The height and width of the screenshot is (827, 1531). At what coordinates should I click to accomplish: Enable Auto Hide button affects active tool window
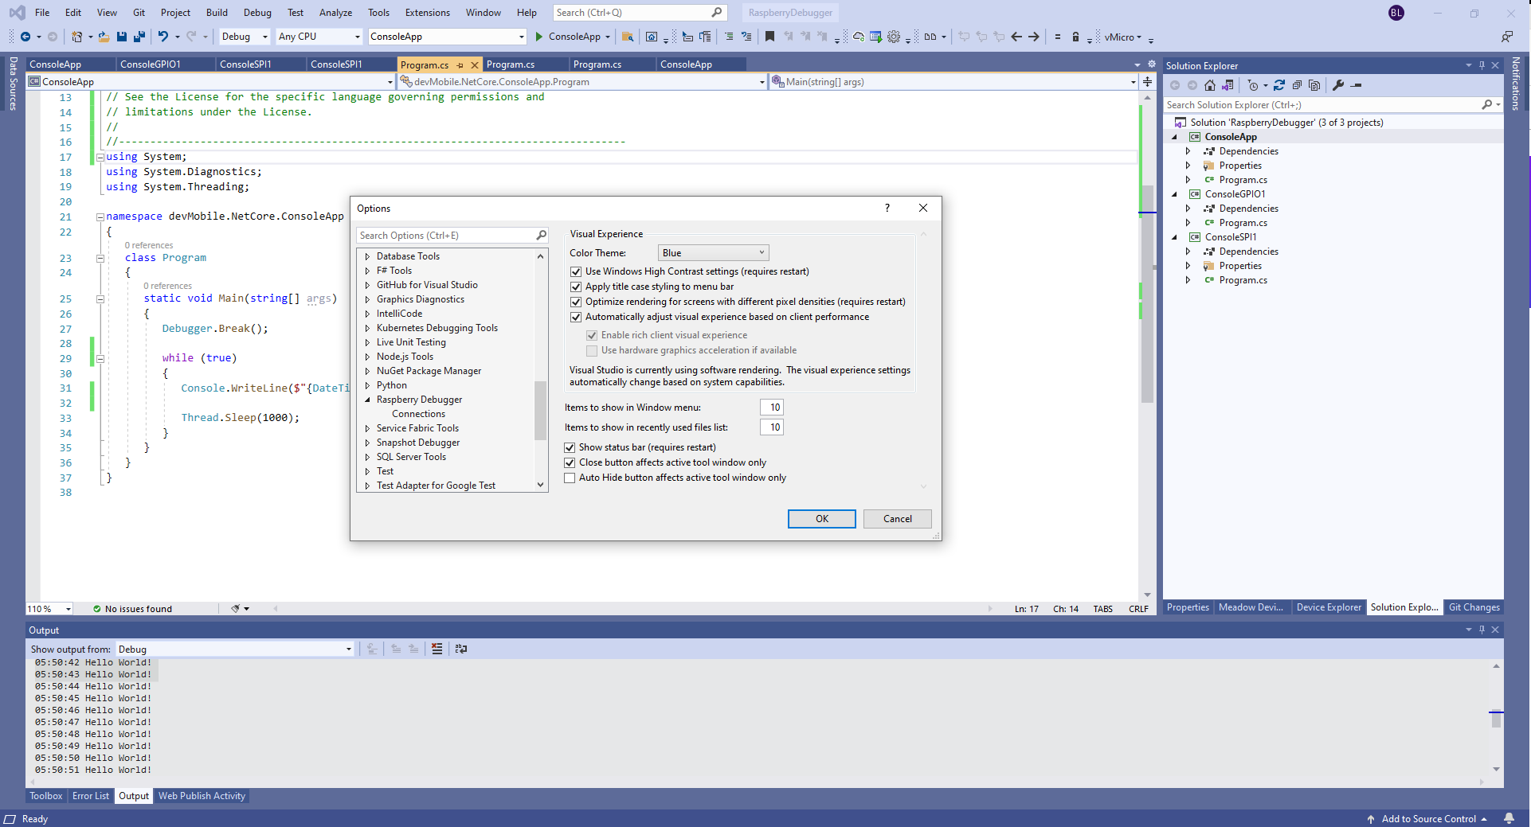pyautogui.click(x=570, y=478)
